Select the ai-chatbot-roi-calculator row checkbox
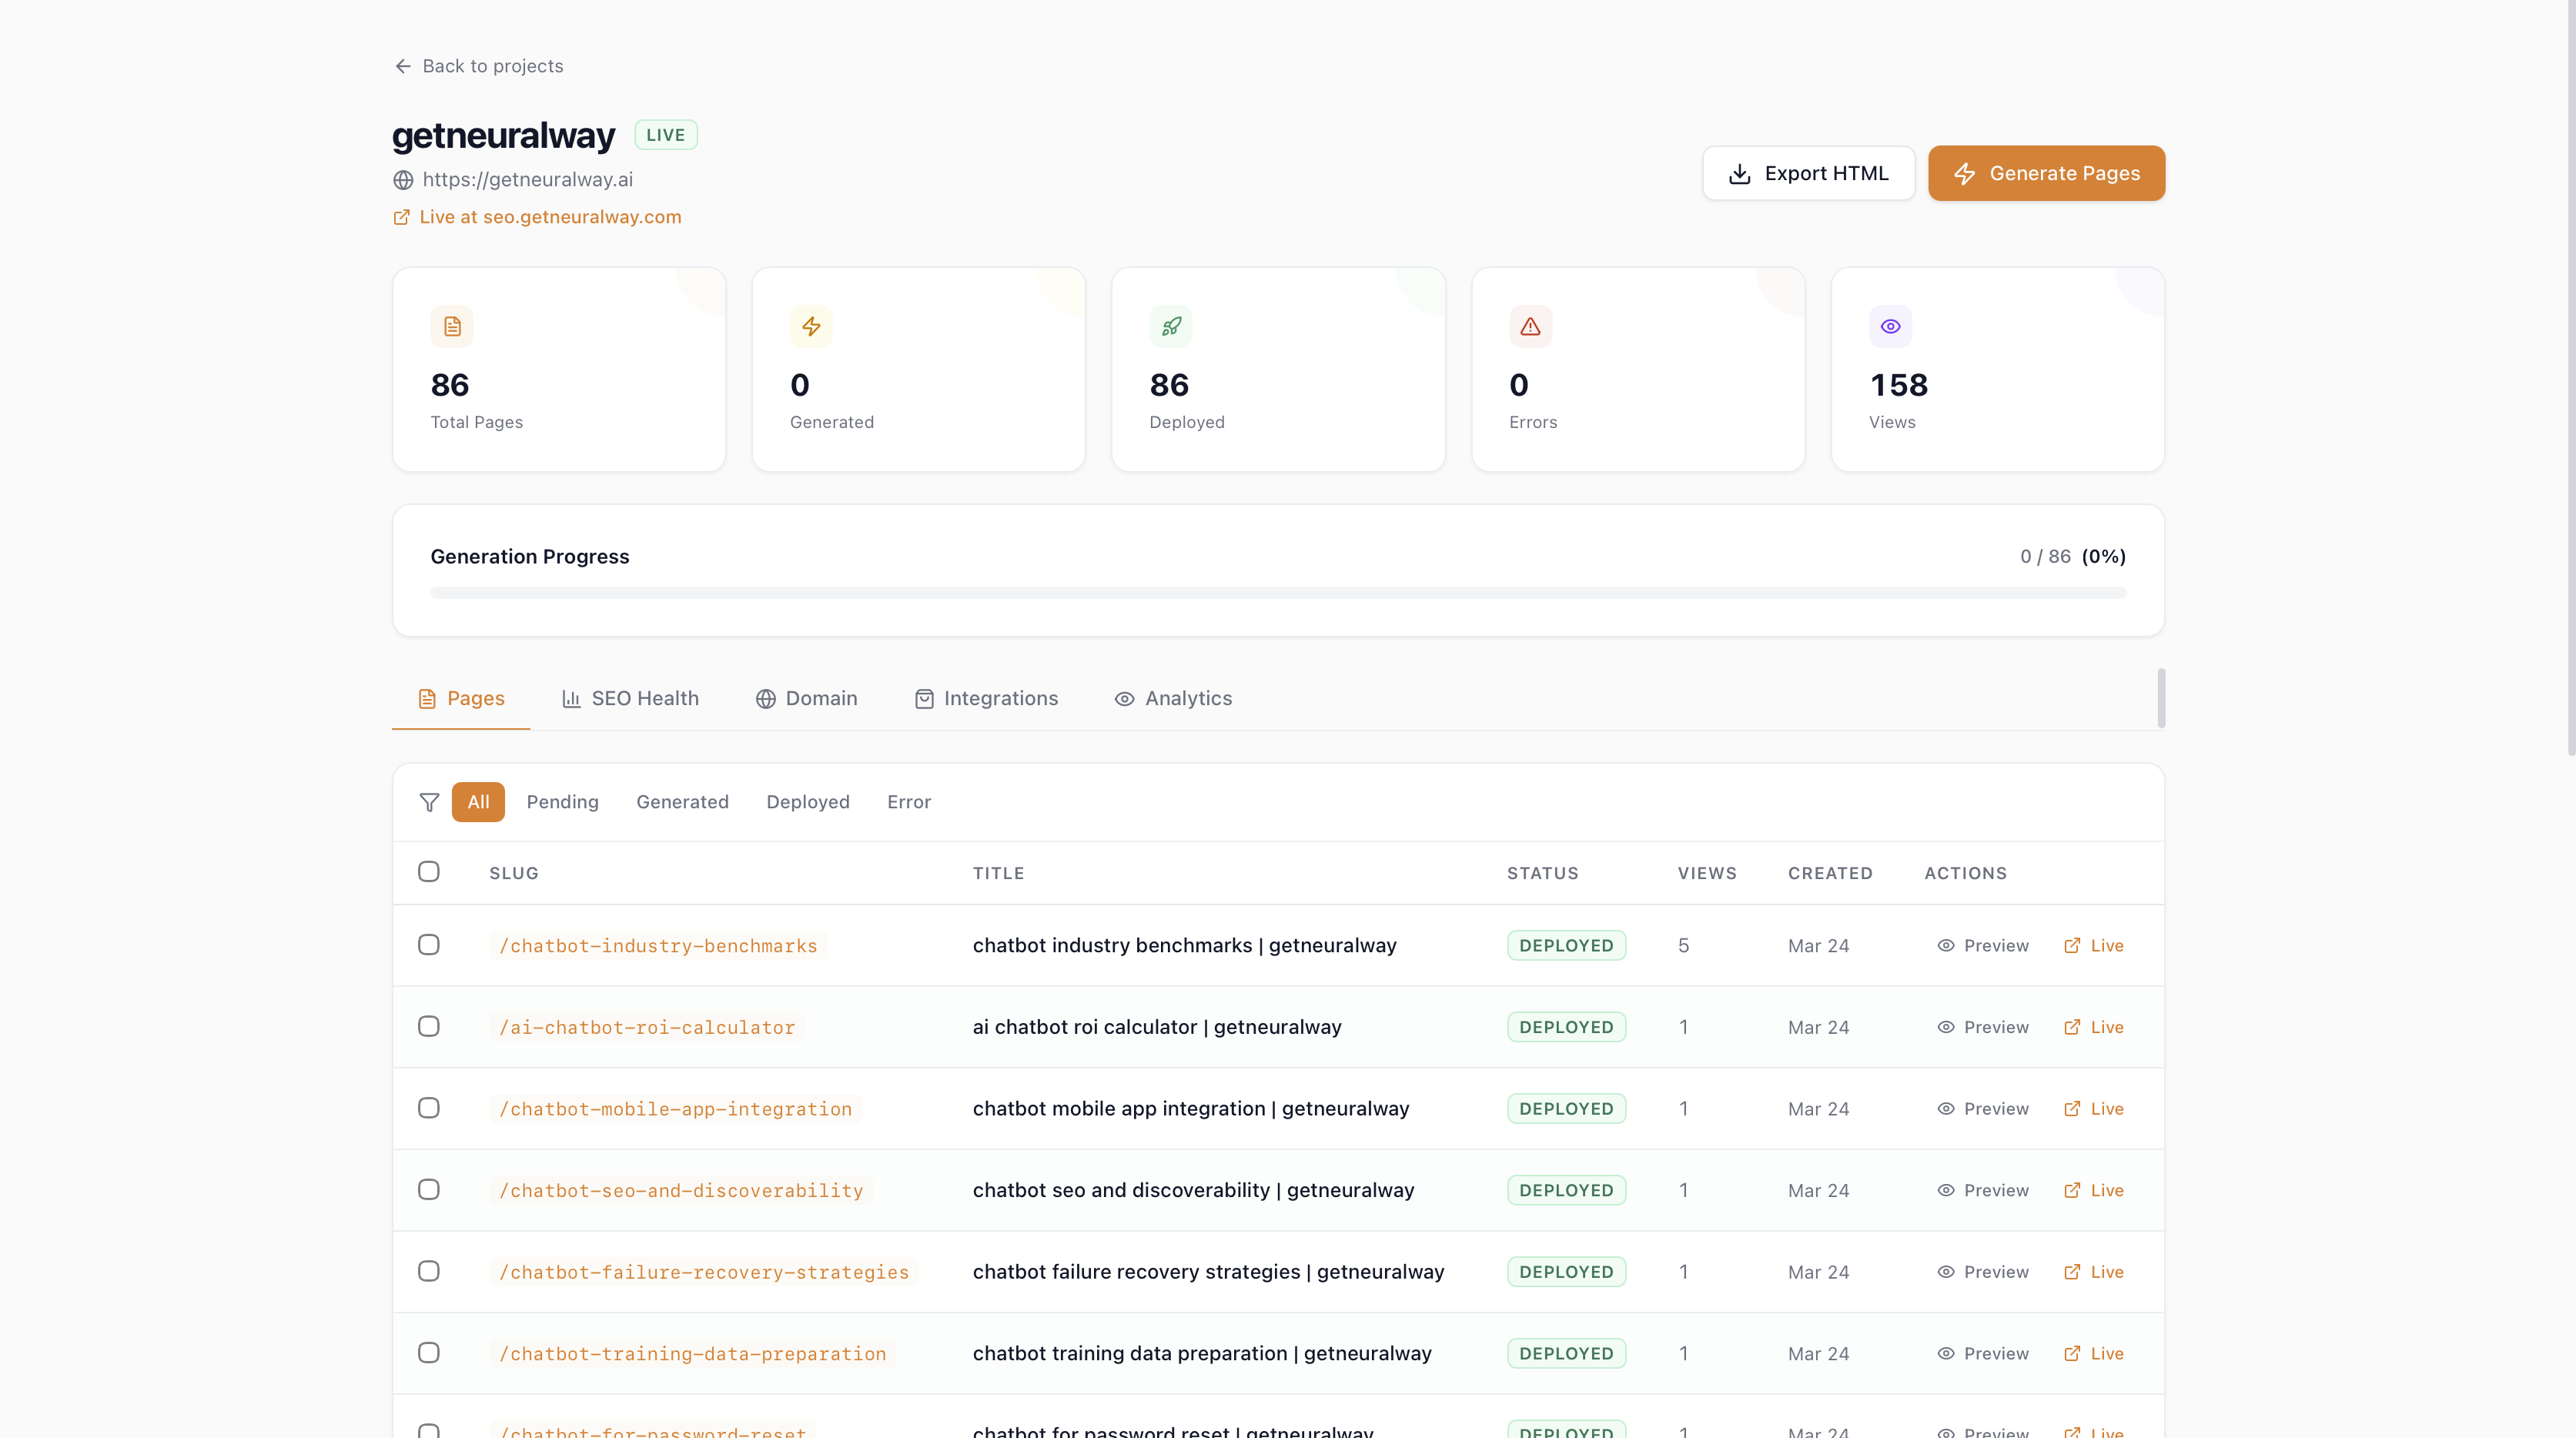Screen dimensions: 2576x1438 click(429, 1027)
